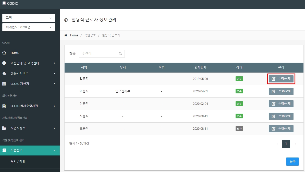The width and height of the screenshot is (305, 172).
Task: Click the 입사일자 column header
Action: pyautogui.click(x=200, y=67)
